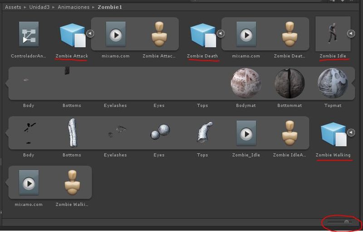Collapse the Zombie Death asset contents arrow
This screenshot has width=363, height=232.
221,33
